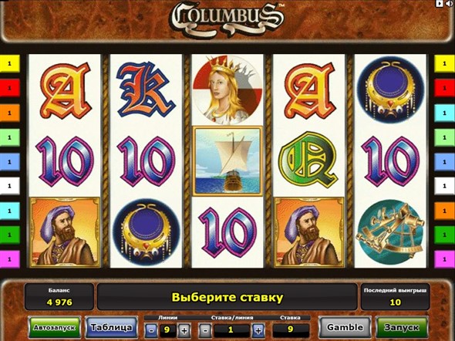The image size is (455, 341).
Task: Click Columbus portrait on first reel
Action: click(65, 232)
